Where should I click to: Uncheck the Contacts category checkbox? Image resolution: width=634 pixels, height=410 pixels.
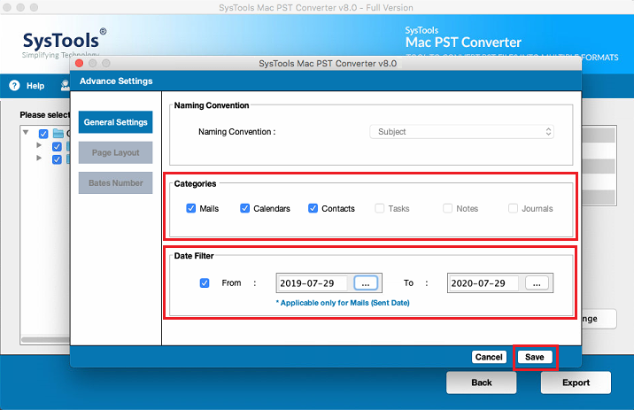pos(313,208)
